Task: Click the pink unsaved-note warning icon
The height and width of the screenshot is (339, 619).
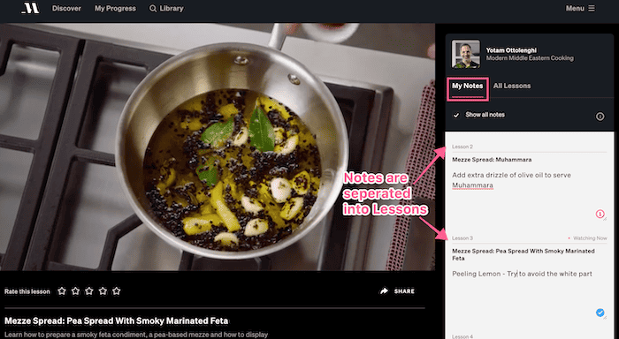Action: tap(600, 214)
